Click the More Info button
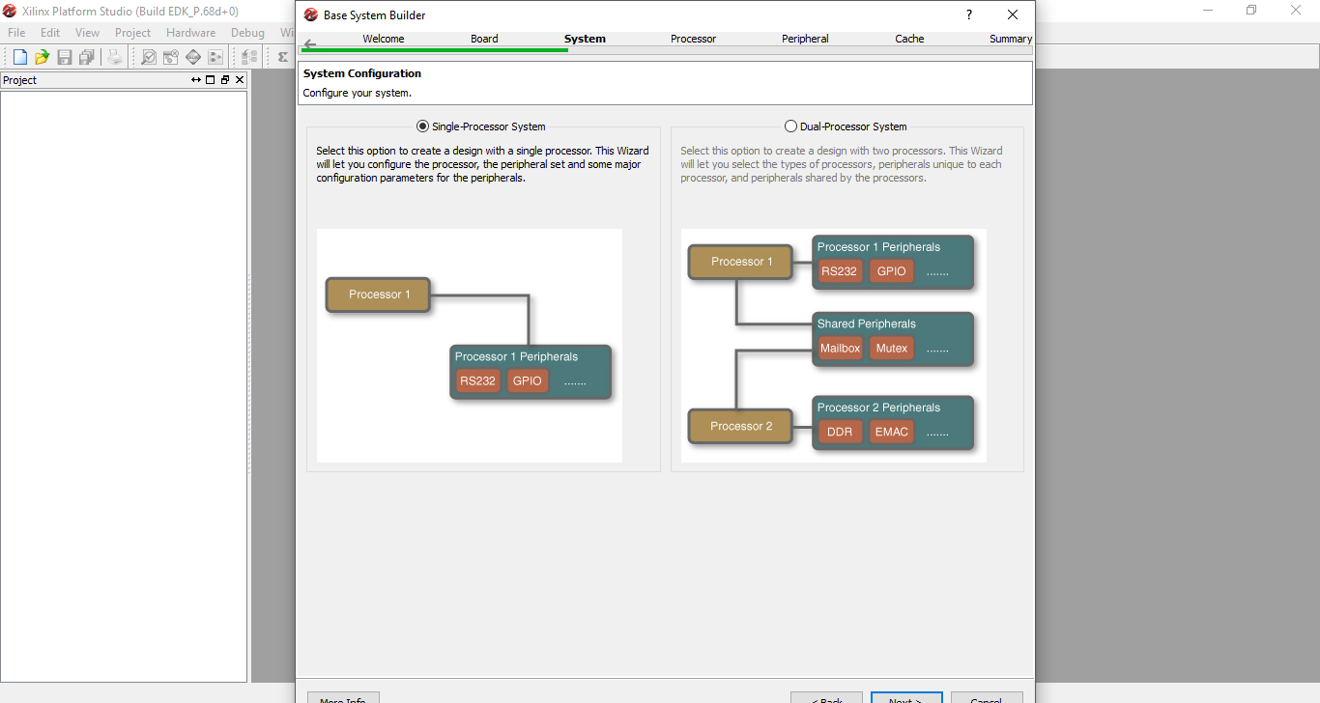Image resolution: width=1320 pixels, height=703 pixels. tap(343, 697)
